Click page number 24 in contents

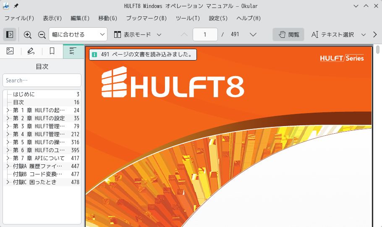pyautogui.click(x=77, y=110)
